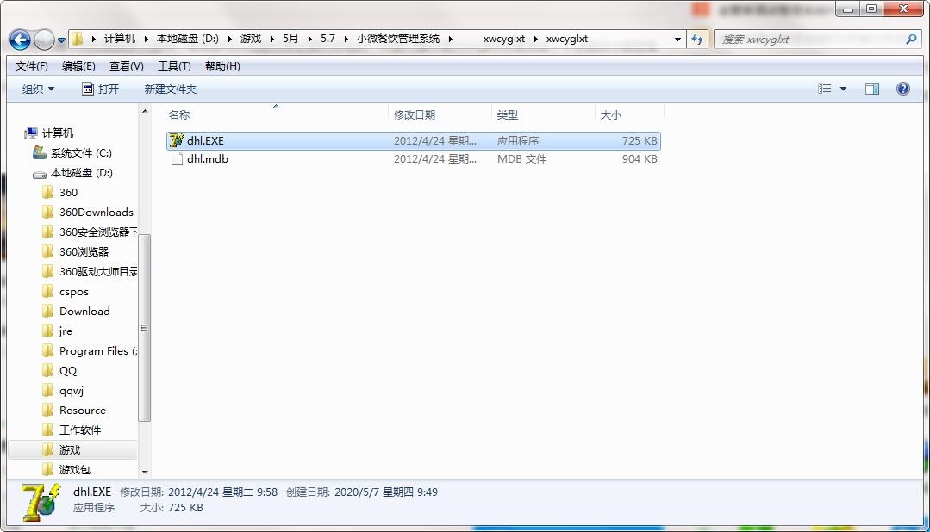Expand arrow after 游戏 breadcrumb
This screenshot has height=532, width=930.
point(272,39)
